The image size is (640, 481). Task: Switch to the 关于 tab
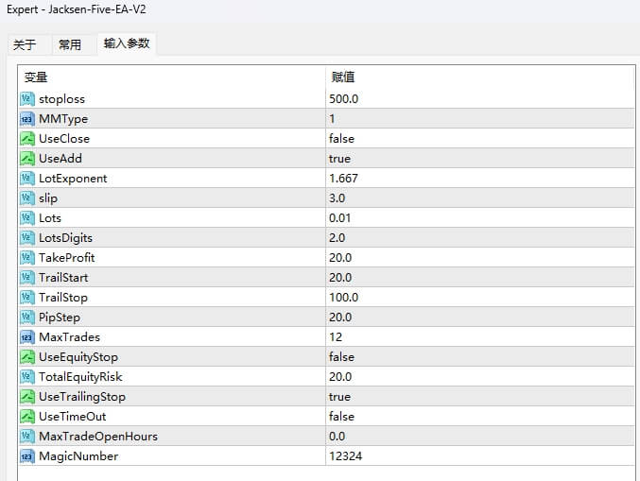point(25,44)
